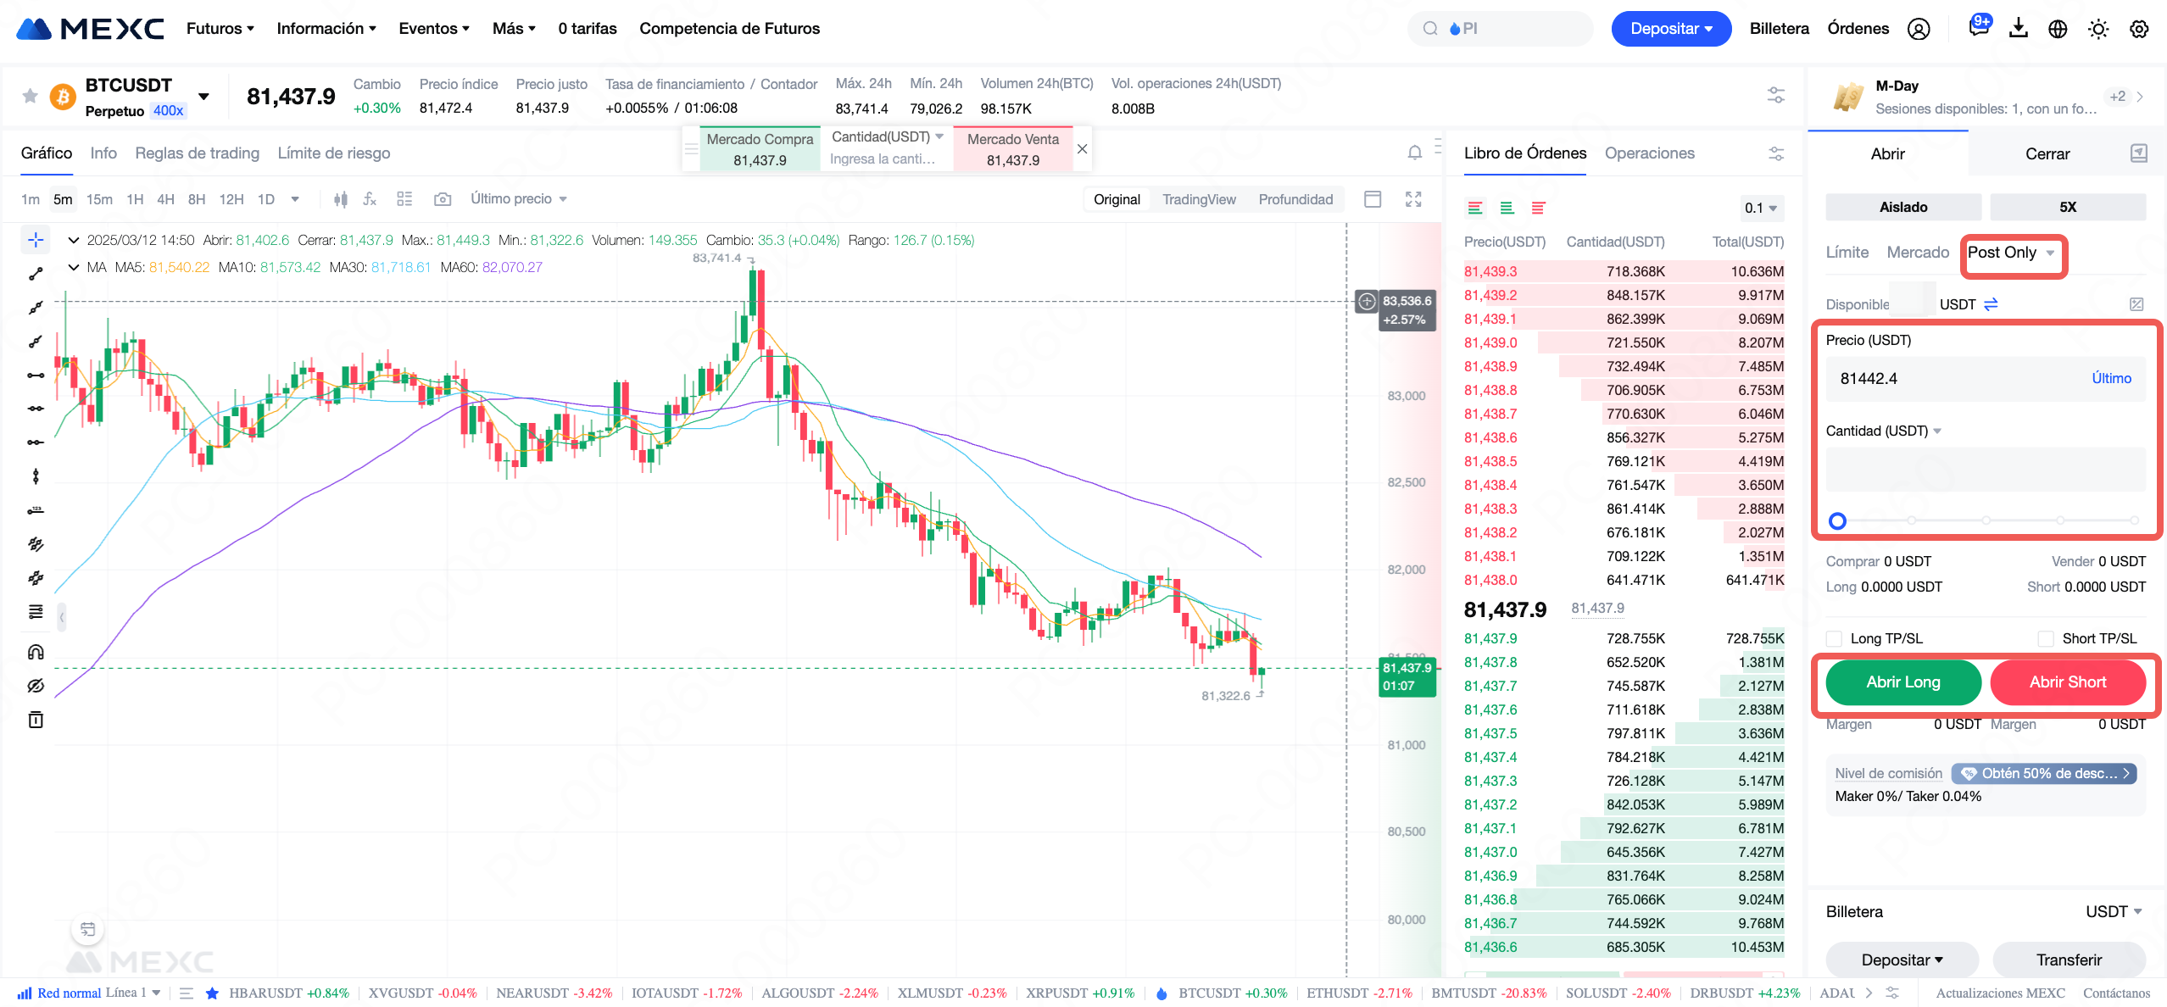
Task: Open the BTCUSDT pair selector arrow
Action: coord(203,96)
